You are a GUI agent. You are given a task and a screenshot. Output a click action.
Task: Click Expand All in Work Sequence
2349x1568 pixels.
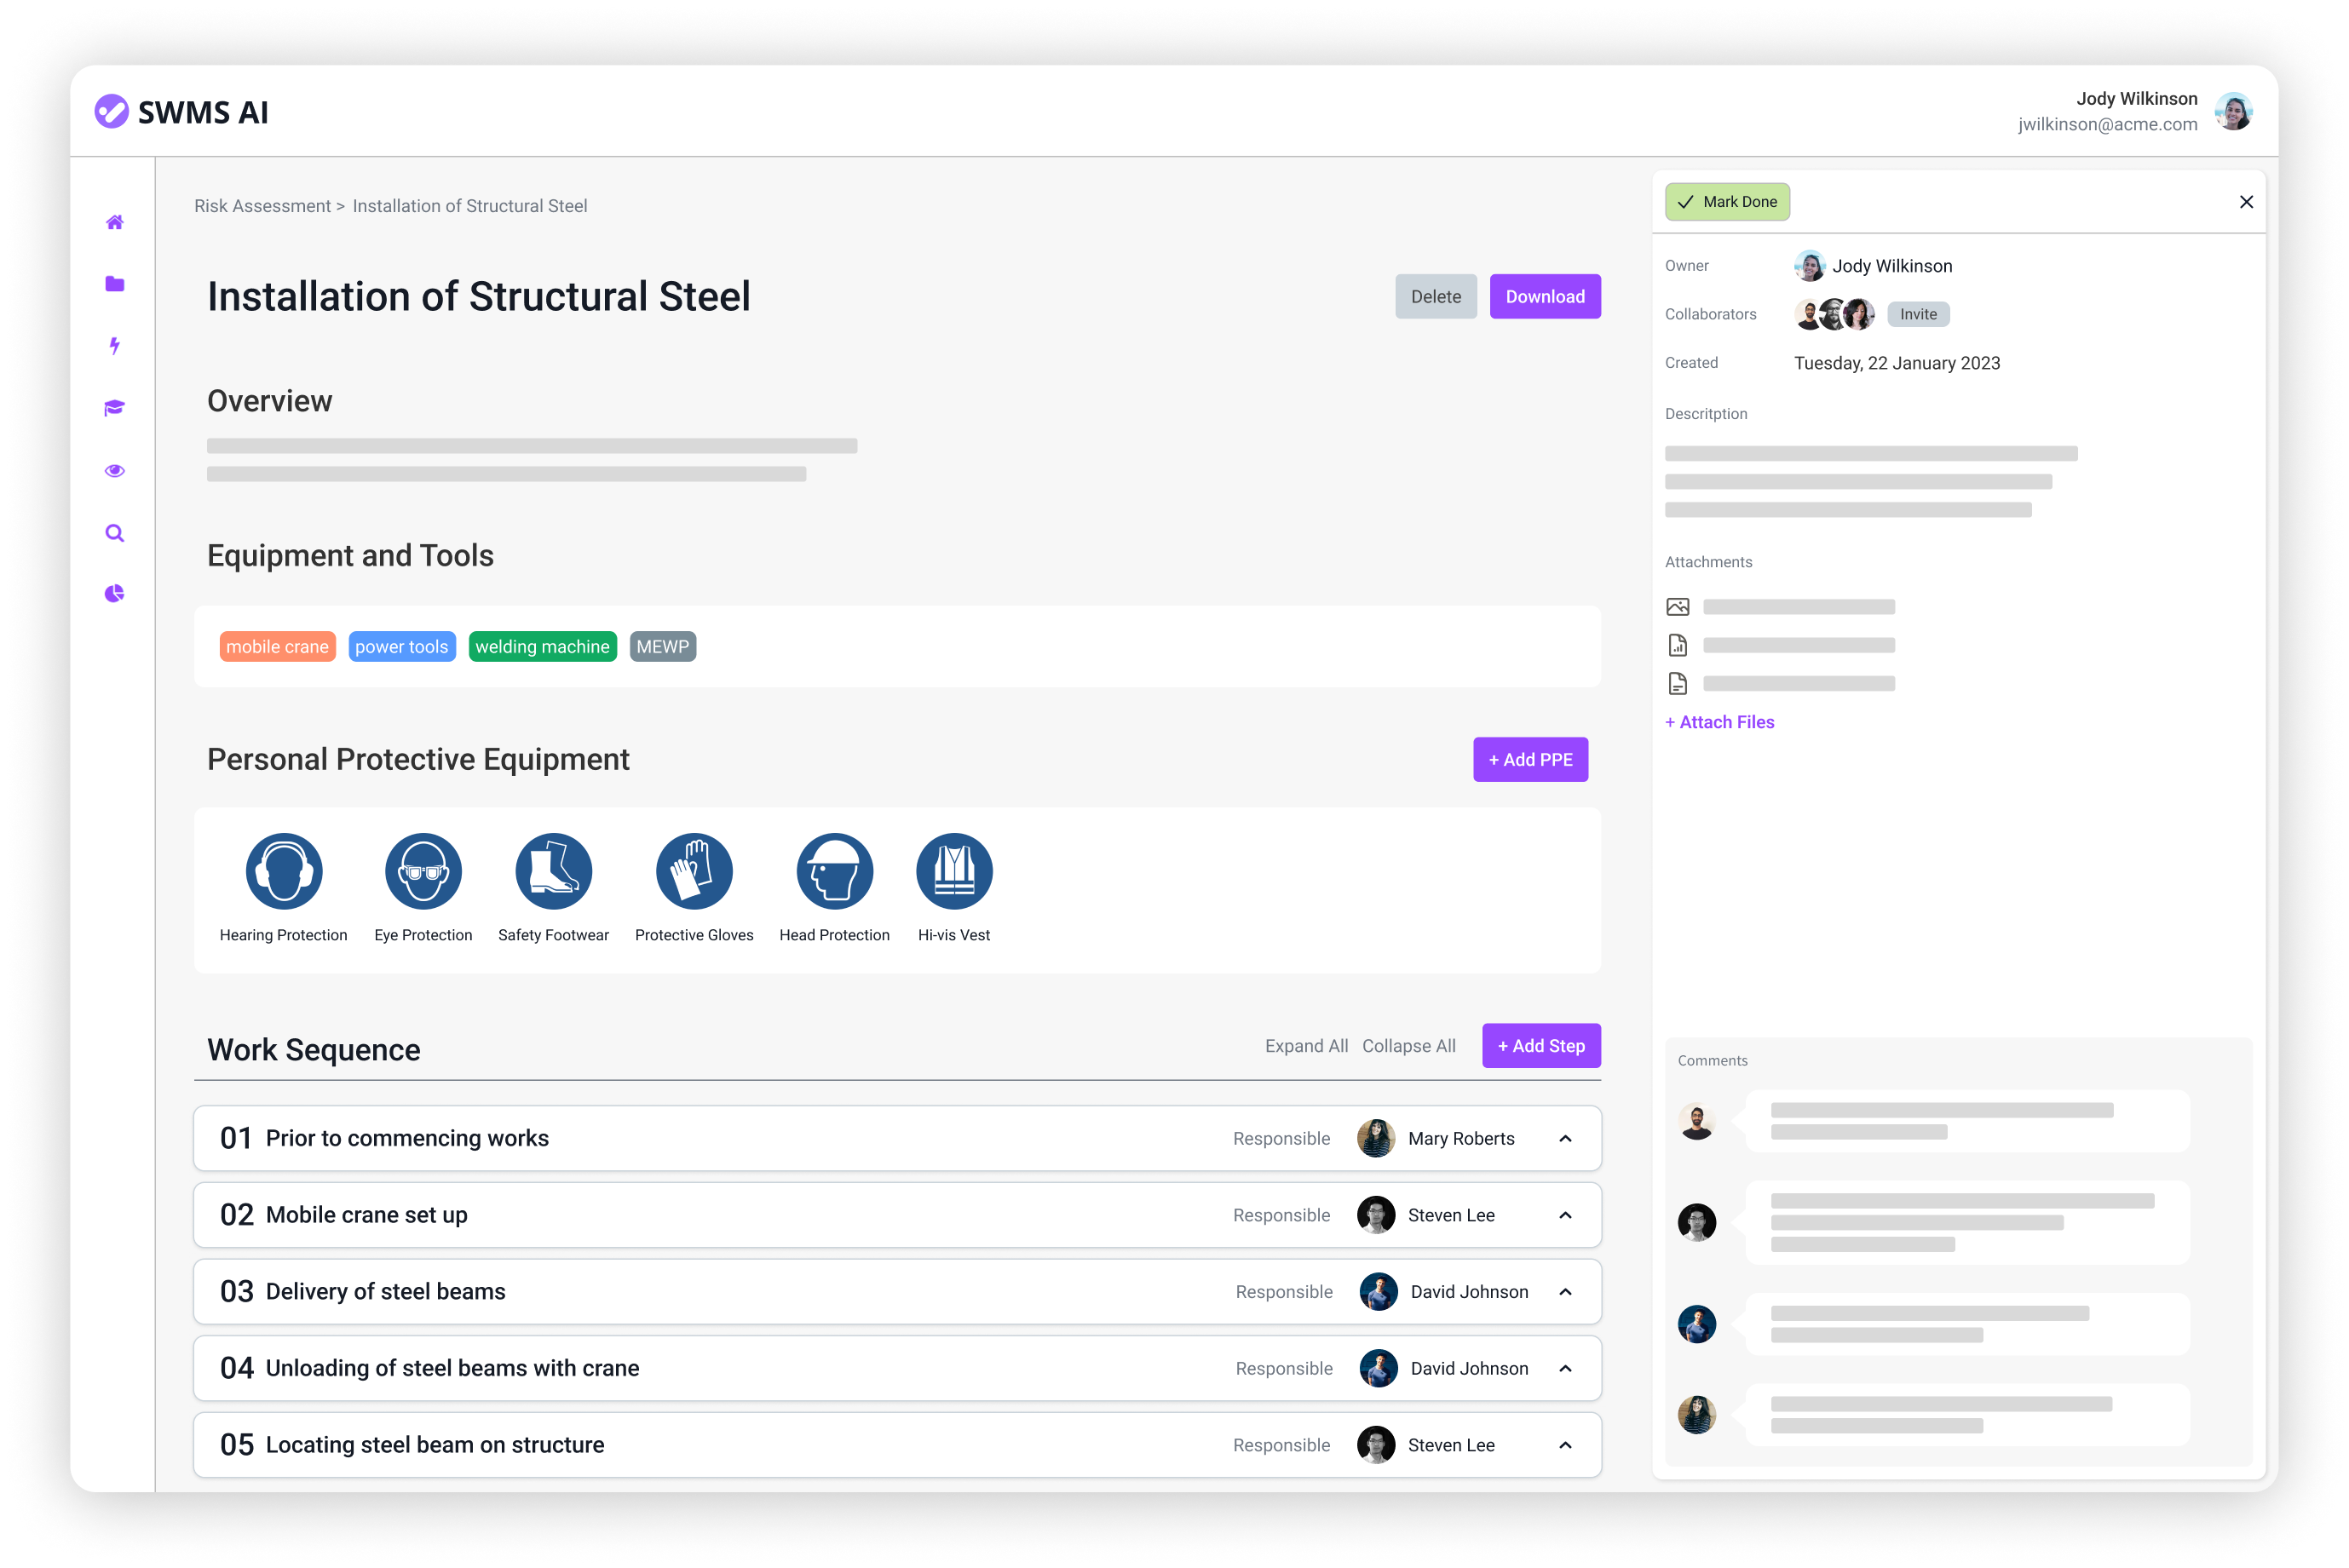1305,1046
